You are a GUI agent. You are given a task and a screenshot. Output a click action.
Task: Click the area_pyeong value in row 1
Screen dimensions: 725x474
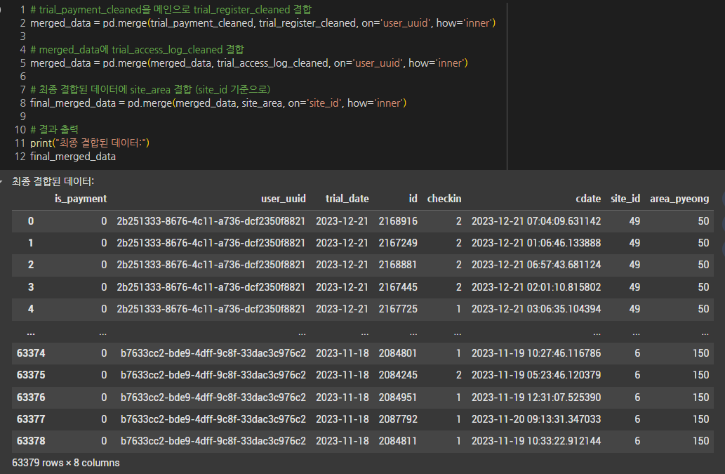(703, 243)
